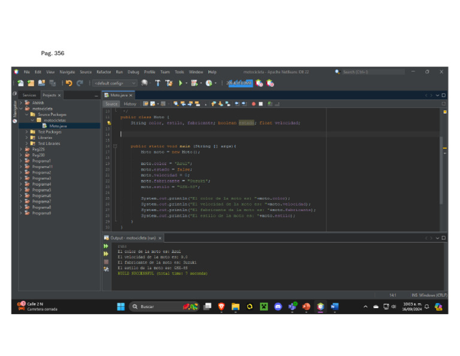460x356 pixels.
Task: Start macro recording in editor toolbar
Action: (x=253, y=104)
